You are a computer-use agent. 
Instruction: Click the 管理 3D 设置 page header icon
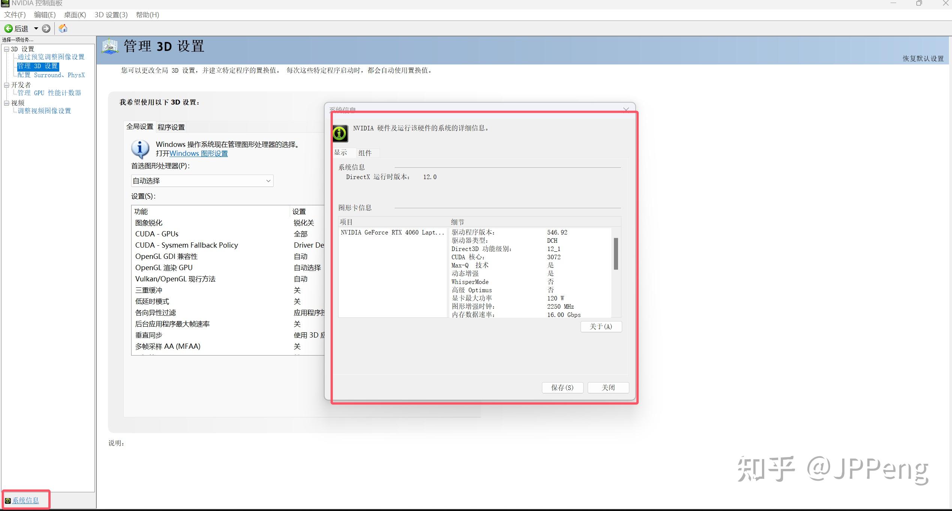(x=109, y=46)
